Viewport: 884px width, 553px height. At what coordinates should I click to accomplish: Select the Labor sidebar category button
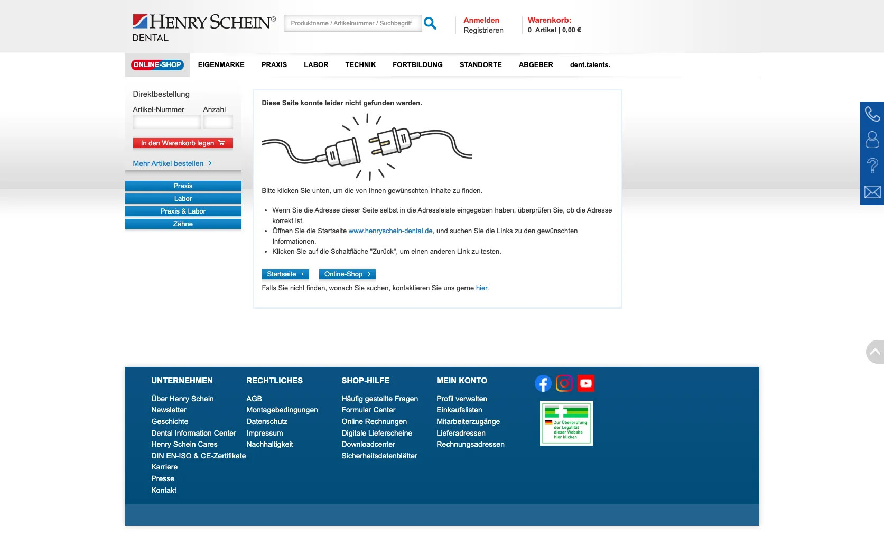pyautogui.click(x=183, y=199)
